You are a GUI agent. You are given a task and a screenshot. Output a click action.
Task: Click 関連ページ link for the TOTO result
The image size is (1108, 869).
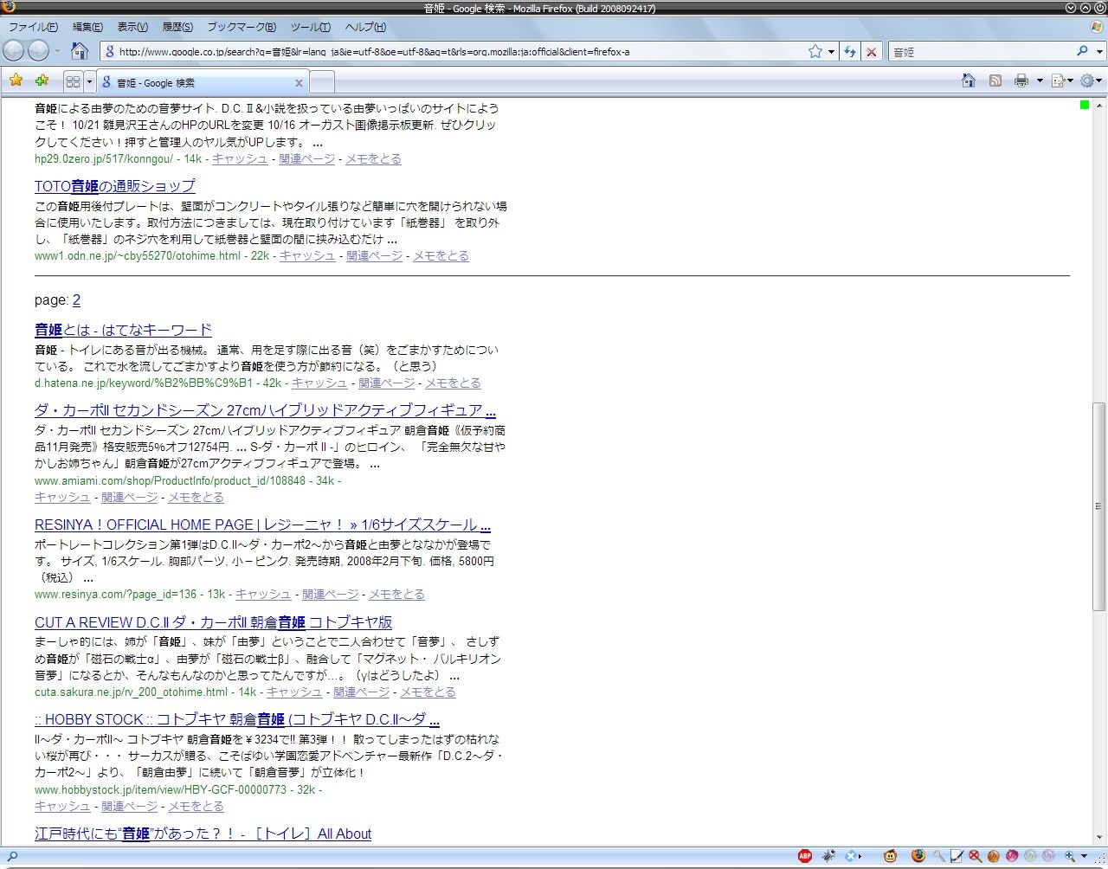click(x=374, y=255)
